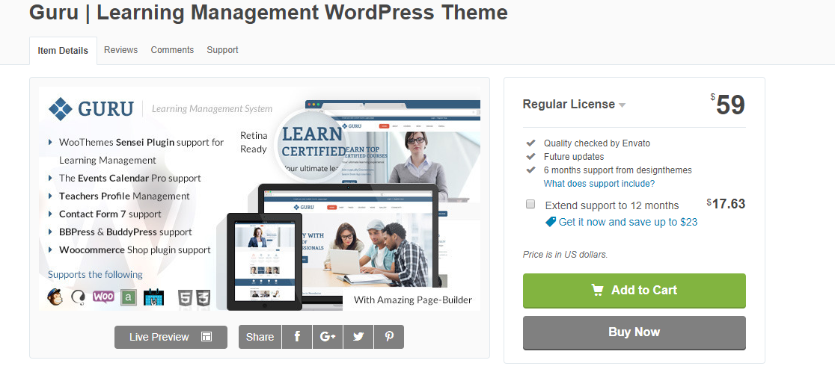835x372 pixels.
Task: Click the cart icon on Add to Cart
Action: point(597,290)
